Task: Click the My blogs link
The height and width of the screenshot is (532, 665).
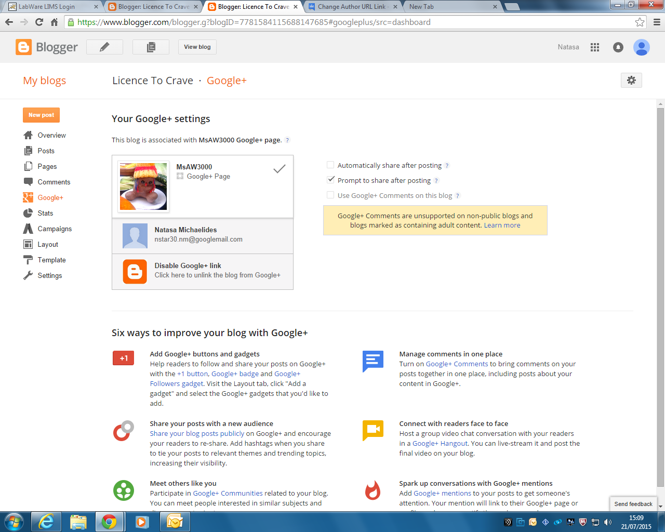Action: pos(44,81)
